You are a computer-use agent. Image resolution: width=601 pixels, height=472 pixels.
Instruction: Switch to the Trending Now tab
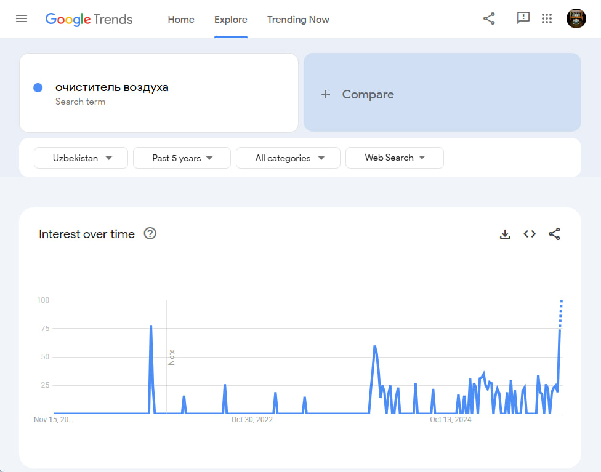pos(298,20)
